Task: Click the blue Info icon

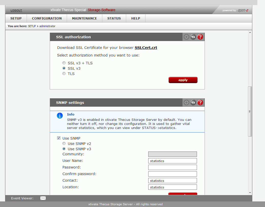Action: pyautogui.click(x=60, y=116)
